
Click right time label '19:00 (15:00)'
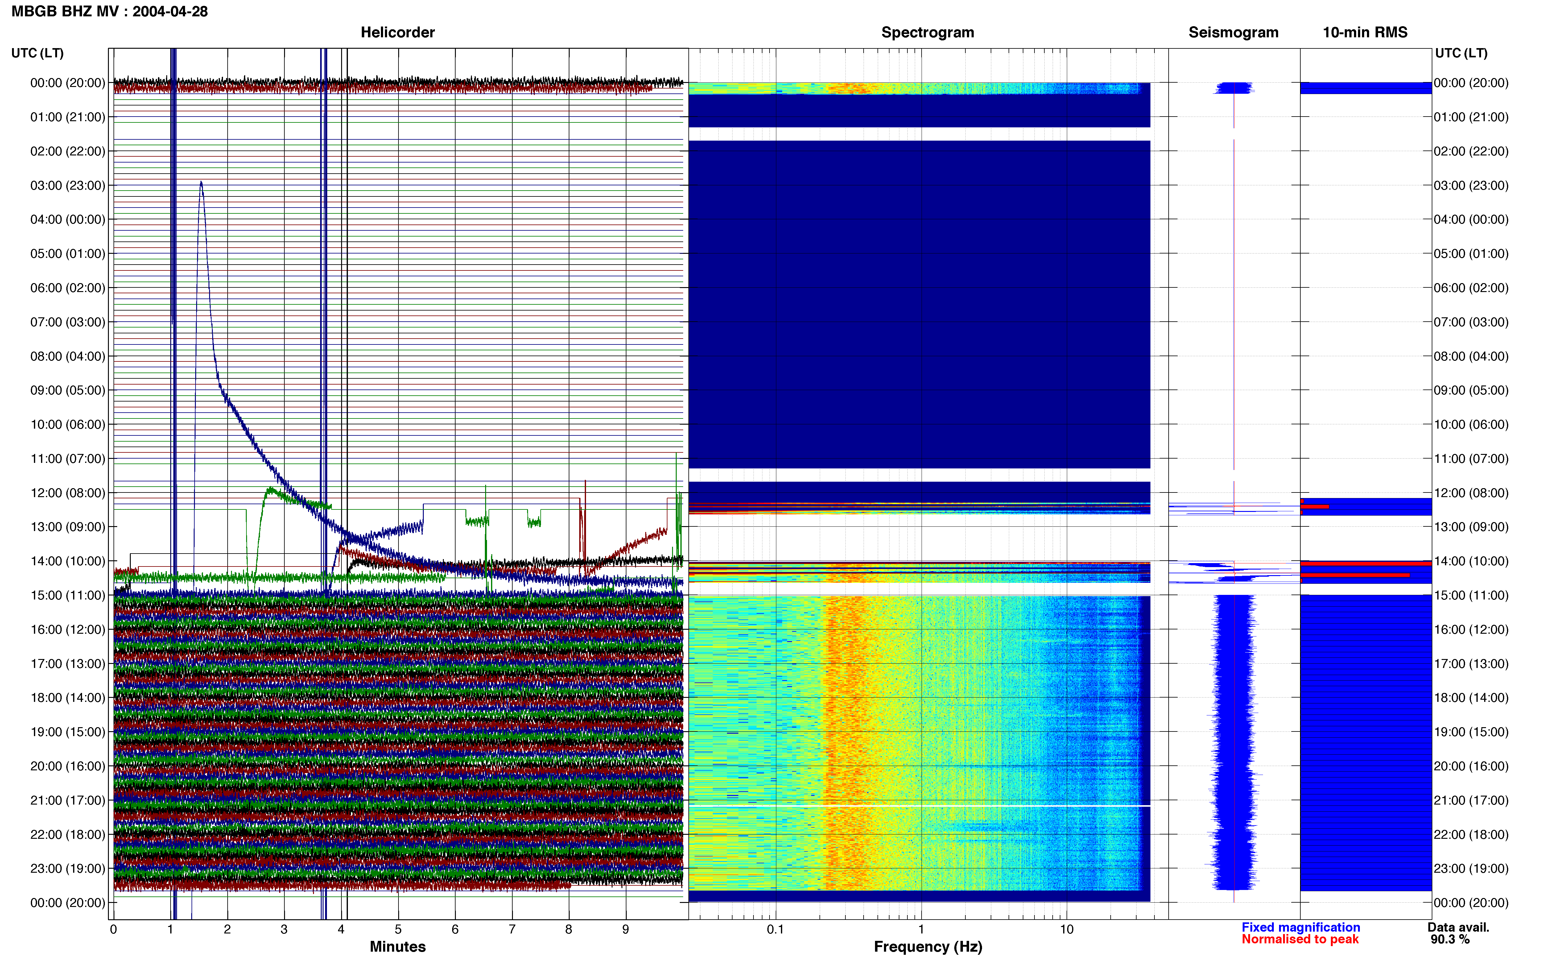[1471, 732]
